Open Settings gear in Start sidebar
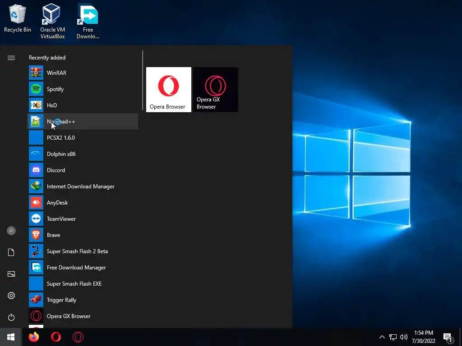 coord(11,296)
